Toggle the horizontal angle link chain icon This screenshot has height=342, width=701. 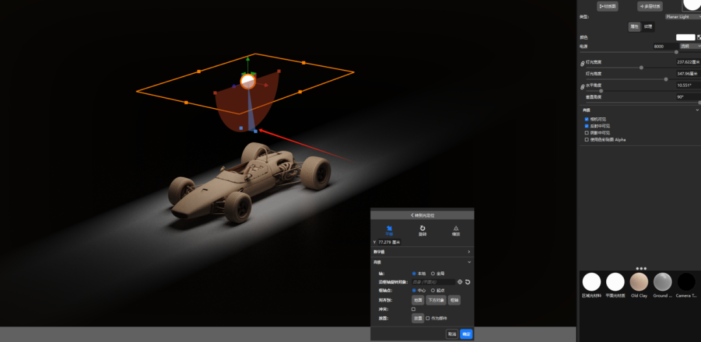point(582,87)
